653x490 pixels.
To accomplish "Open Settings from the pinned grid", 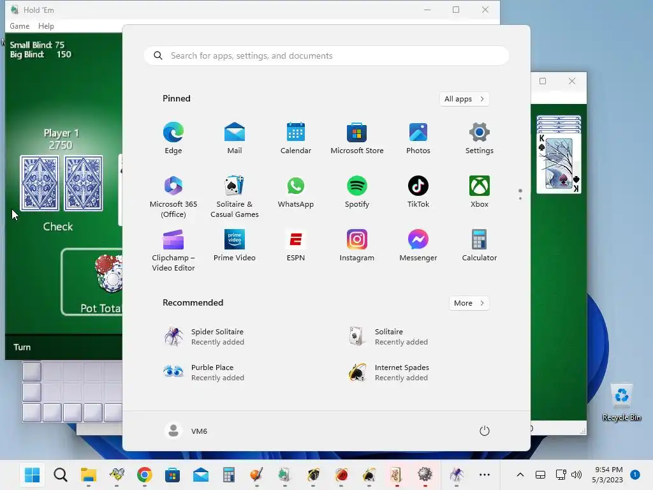I will coord(480,138).
